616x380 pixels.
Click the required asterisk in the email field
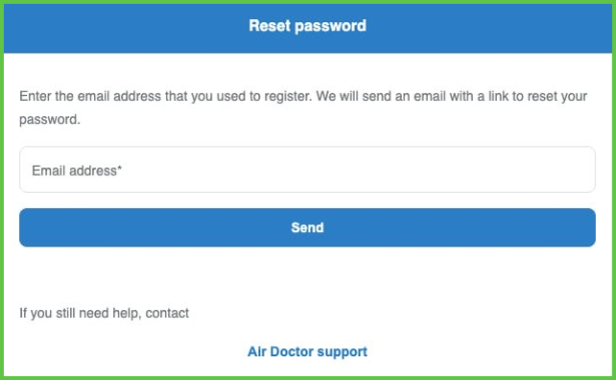(x=119, y=168)
